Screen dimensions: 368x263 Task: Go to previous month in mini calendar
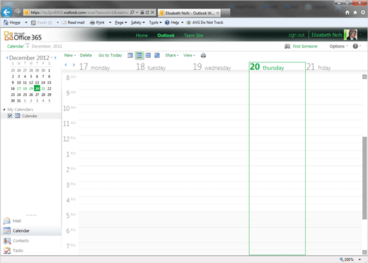pos(7,58)
